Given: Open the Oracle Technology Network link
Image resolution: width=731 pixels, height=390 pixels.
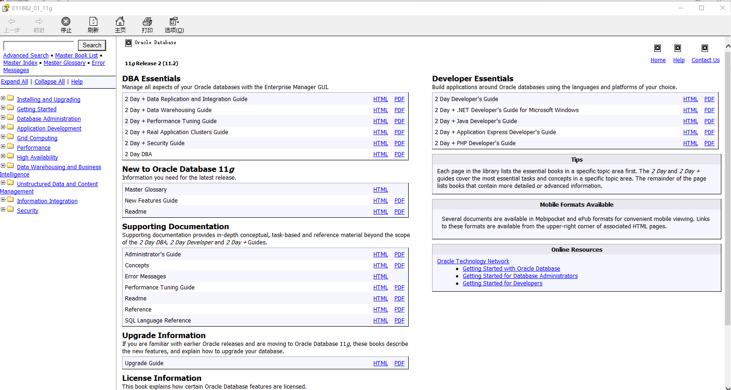Looking at the screenshot, I should click(x=473, y=261).
